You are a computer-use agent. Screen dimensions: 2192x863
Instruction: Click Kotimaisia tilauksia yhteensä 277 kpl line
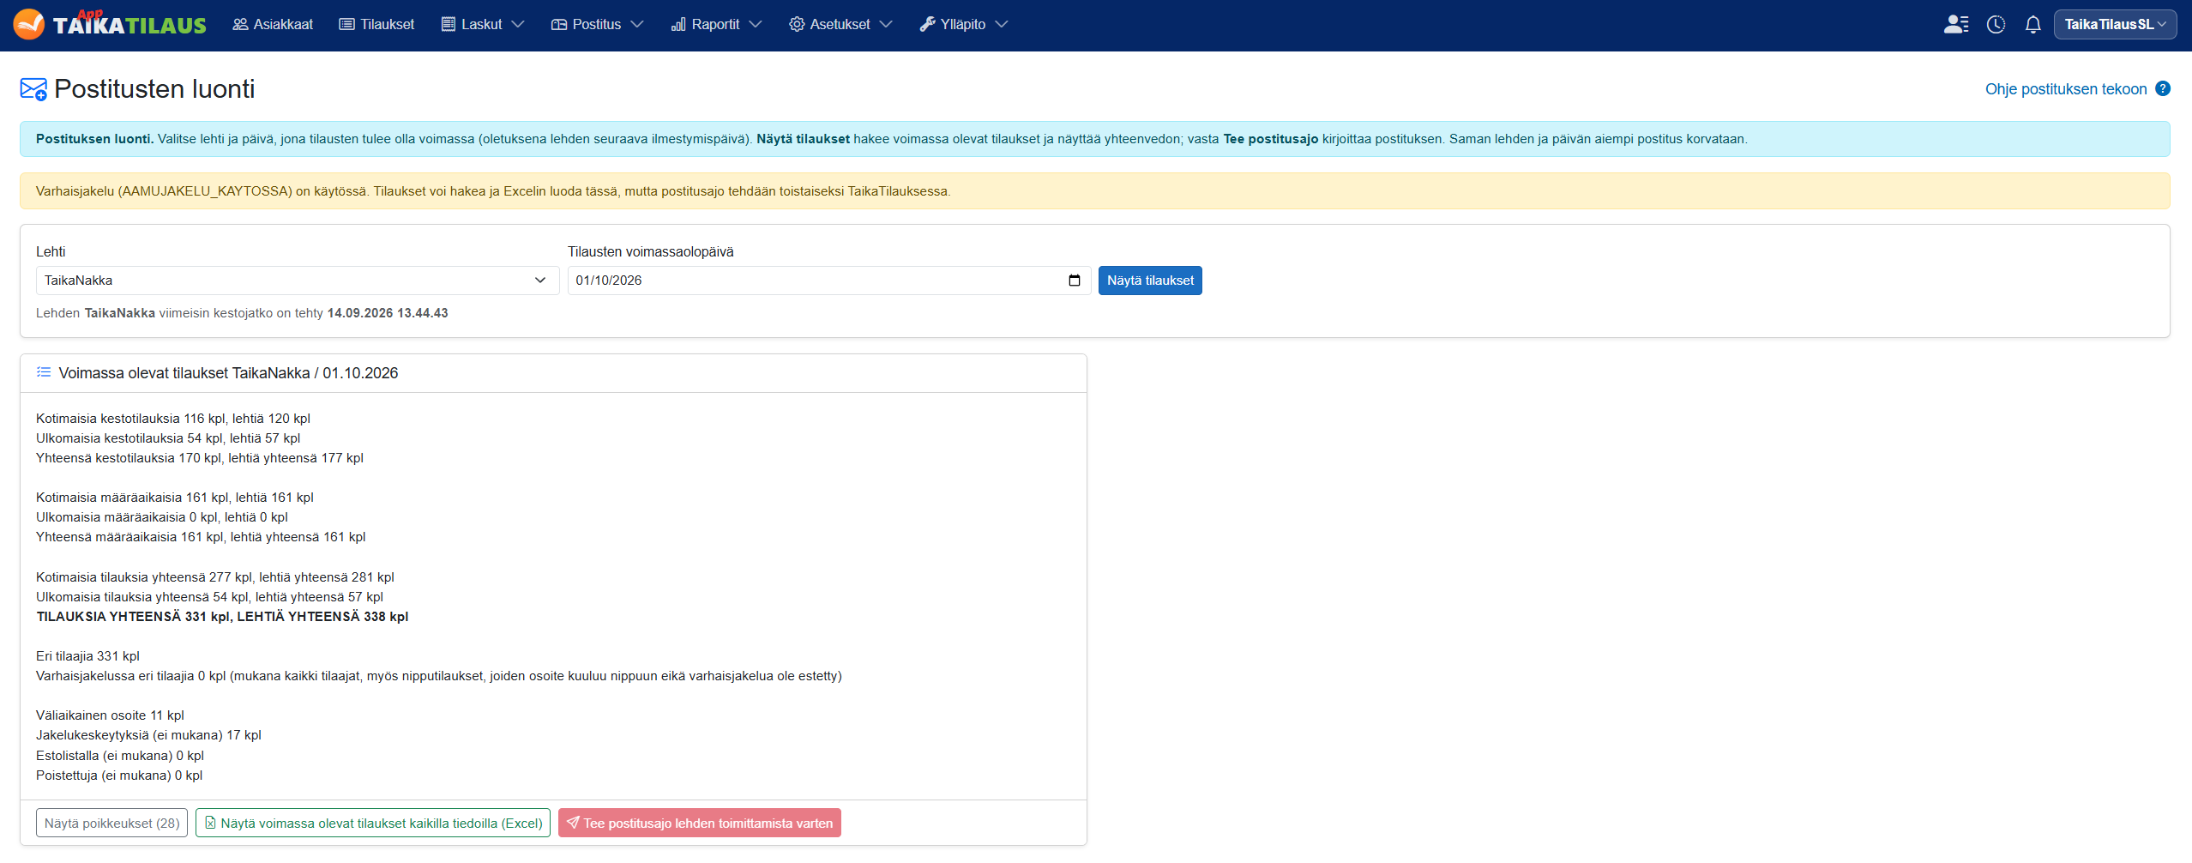point(215,576)
